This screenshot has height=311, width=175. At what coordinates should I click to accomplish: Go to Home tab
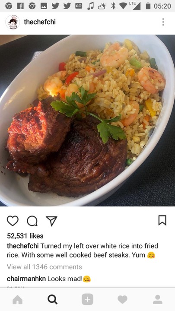tap(17, 299)
